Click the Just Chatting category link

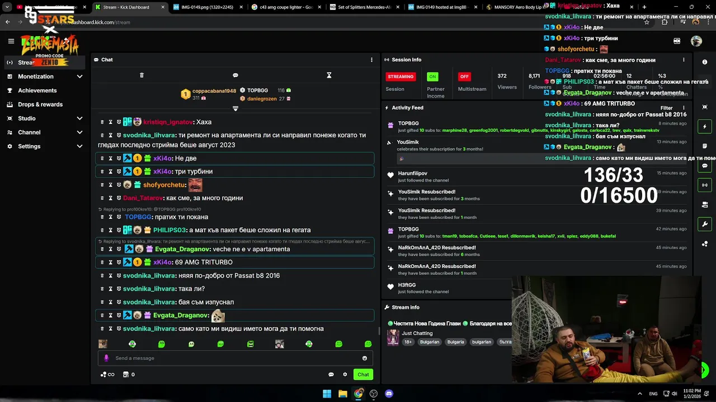click(417, 333)
